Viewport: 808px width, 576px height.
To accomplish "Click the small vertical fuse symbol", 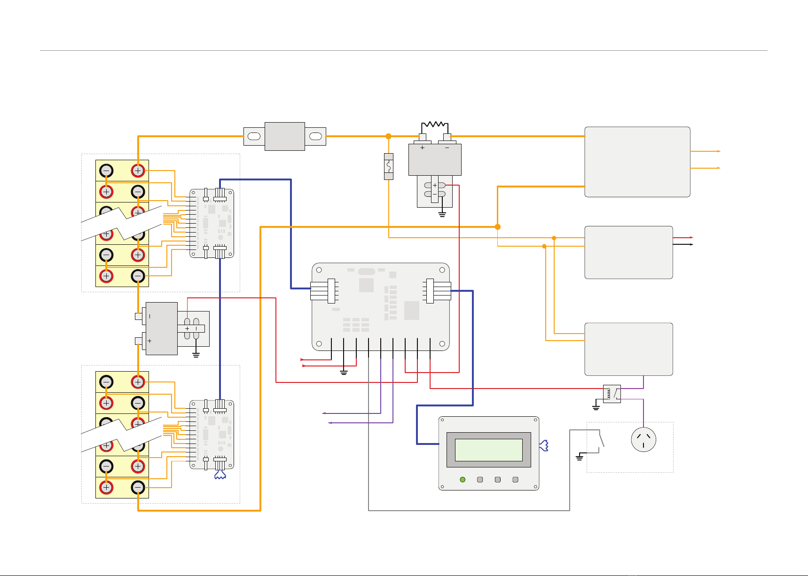I will tap(388, 166).
